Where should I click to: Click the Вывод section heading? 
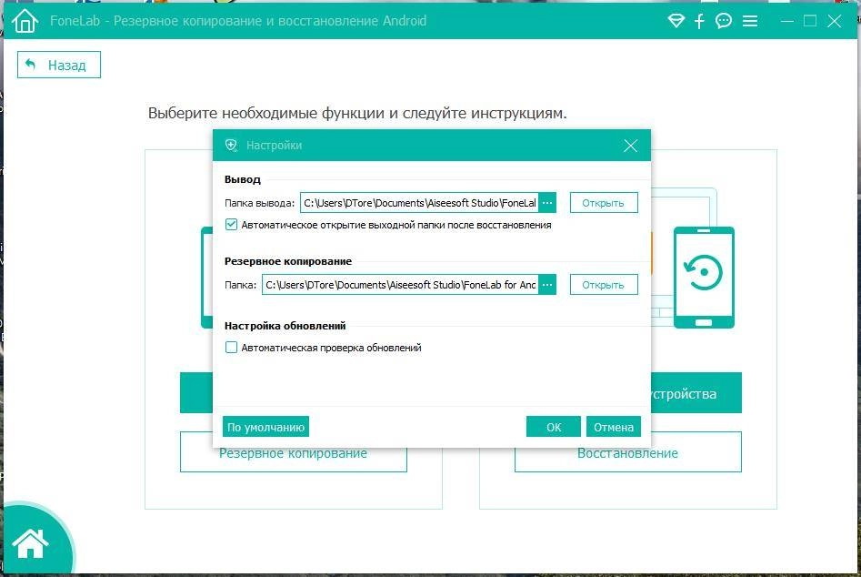242,179
